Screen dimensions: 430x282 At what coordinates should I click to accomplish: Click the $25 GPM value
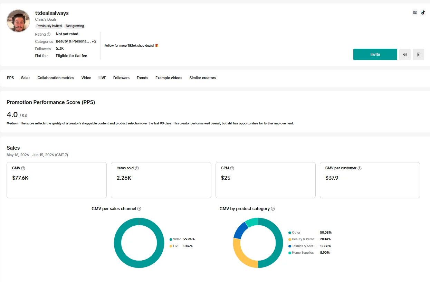[x=226, y=178]
